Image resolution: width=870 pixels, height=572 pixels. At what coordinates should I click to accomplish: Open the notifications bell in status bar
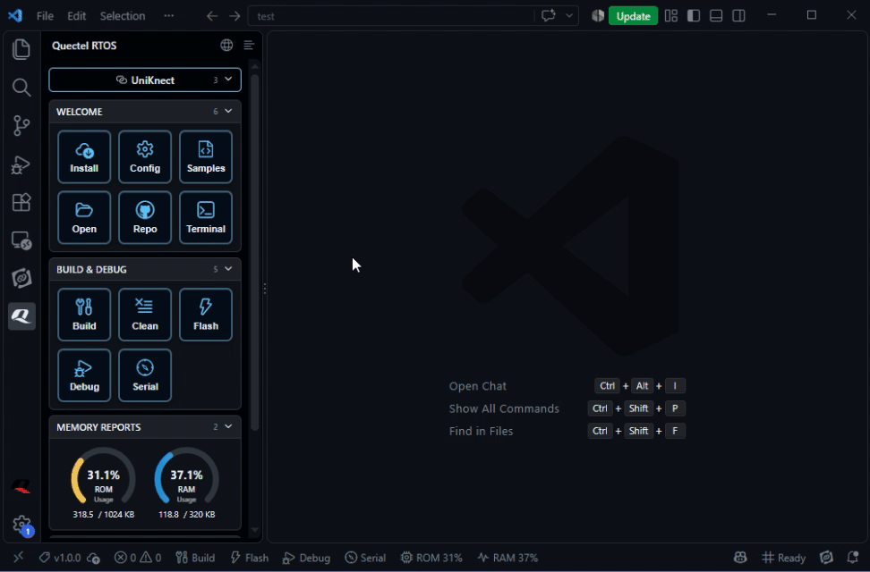coord(853,558)
